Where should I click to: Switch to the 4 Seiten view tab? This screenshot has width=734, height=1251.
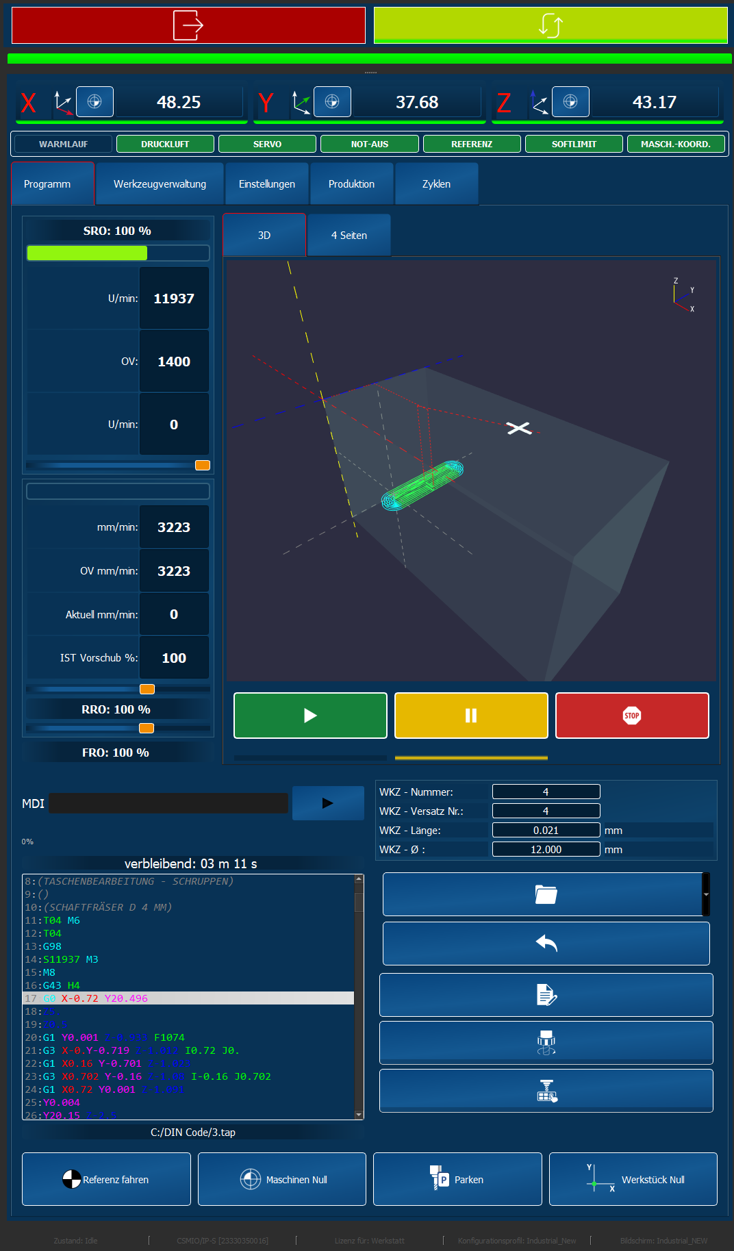pyautogui.click(x=349, y=235)
